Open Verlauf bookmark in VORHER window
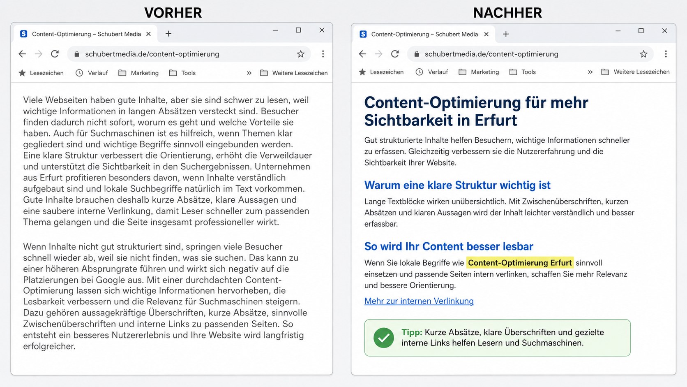The width and height of the screenshot is (687, 387). tap(92, 73)
